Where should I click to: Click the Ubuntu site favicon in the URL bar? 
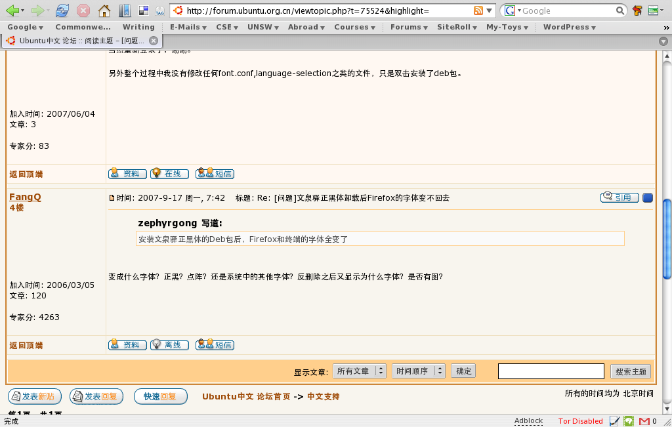pos(178,10)
